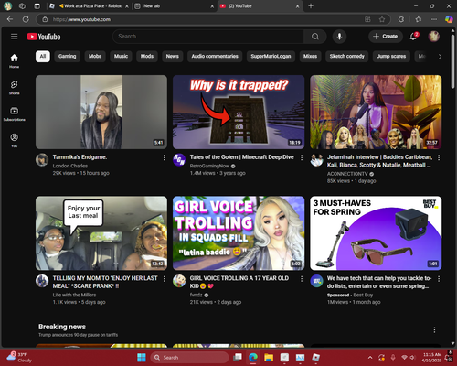The width and height of the screenshot is (457, 366).
Task: Select the Gaming filter chip
Action: 67,57
